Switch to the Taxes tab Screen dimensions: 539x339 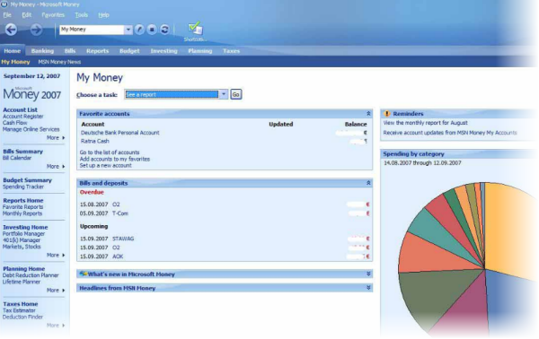(x=231, y=51)
